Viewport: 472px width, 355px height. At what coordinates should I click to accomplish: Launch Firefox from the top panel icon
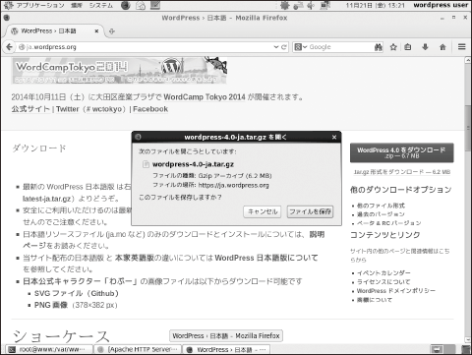pos(125,5)
